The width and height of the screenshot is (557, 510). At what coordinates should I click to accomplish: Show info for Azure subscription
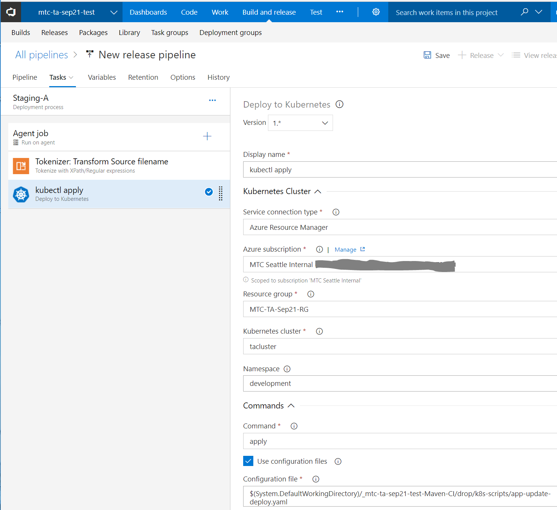point(319,249)
